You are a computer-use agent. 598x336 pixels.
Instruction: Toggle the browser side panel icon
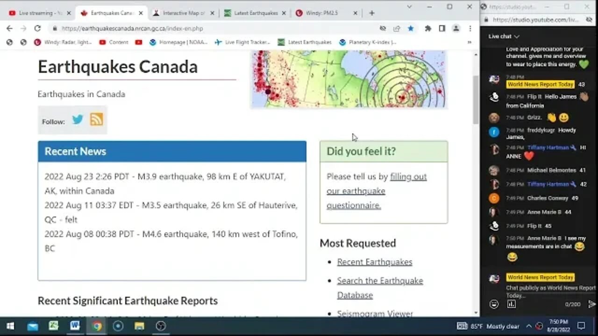[442, 28]
